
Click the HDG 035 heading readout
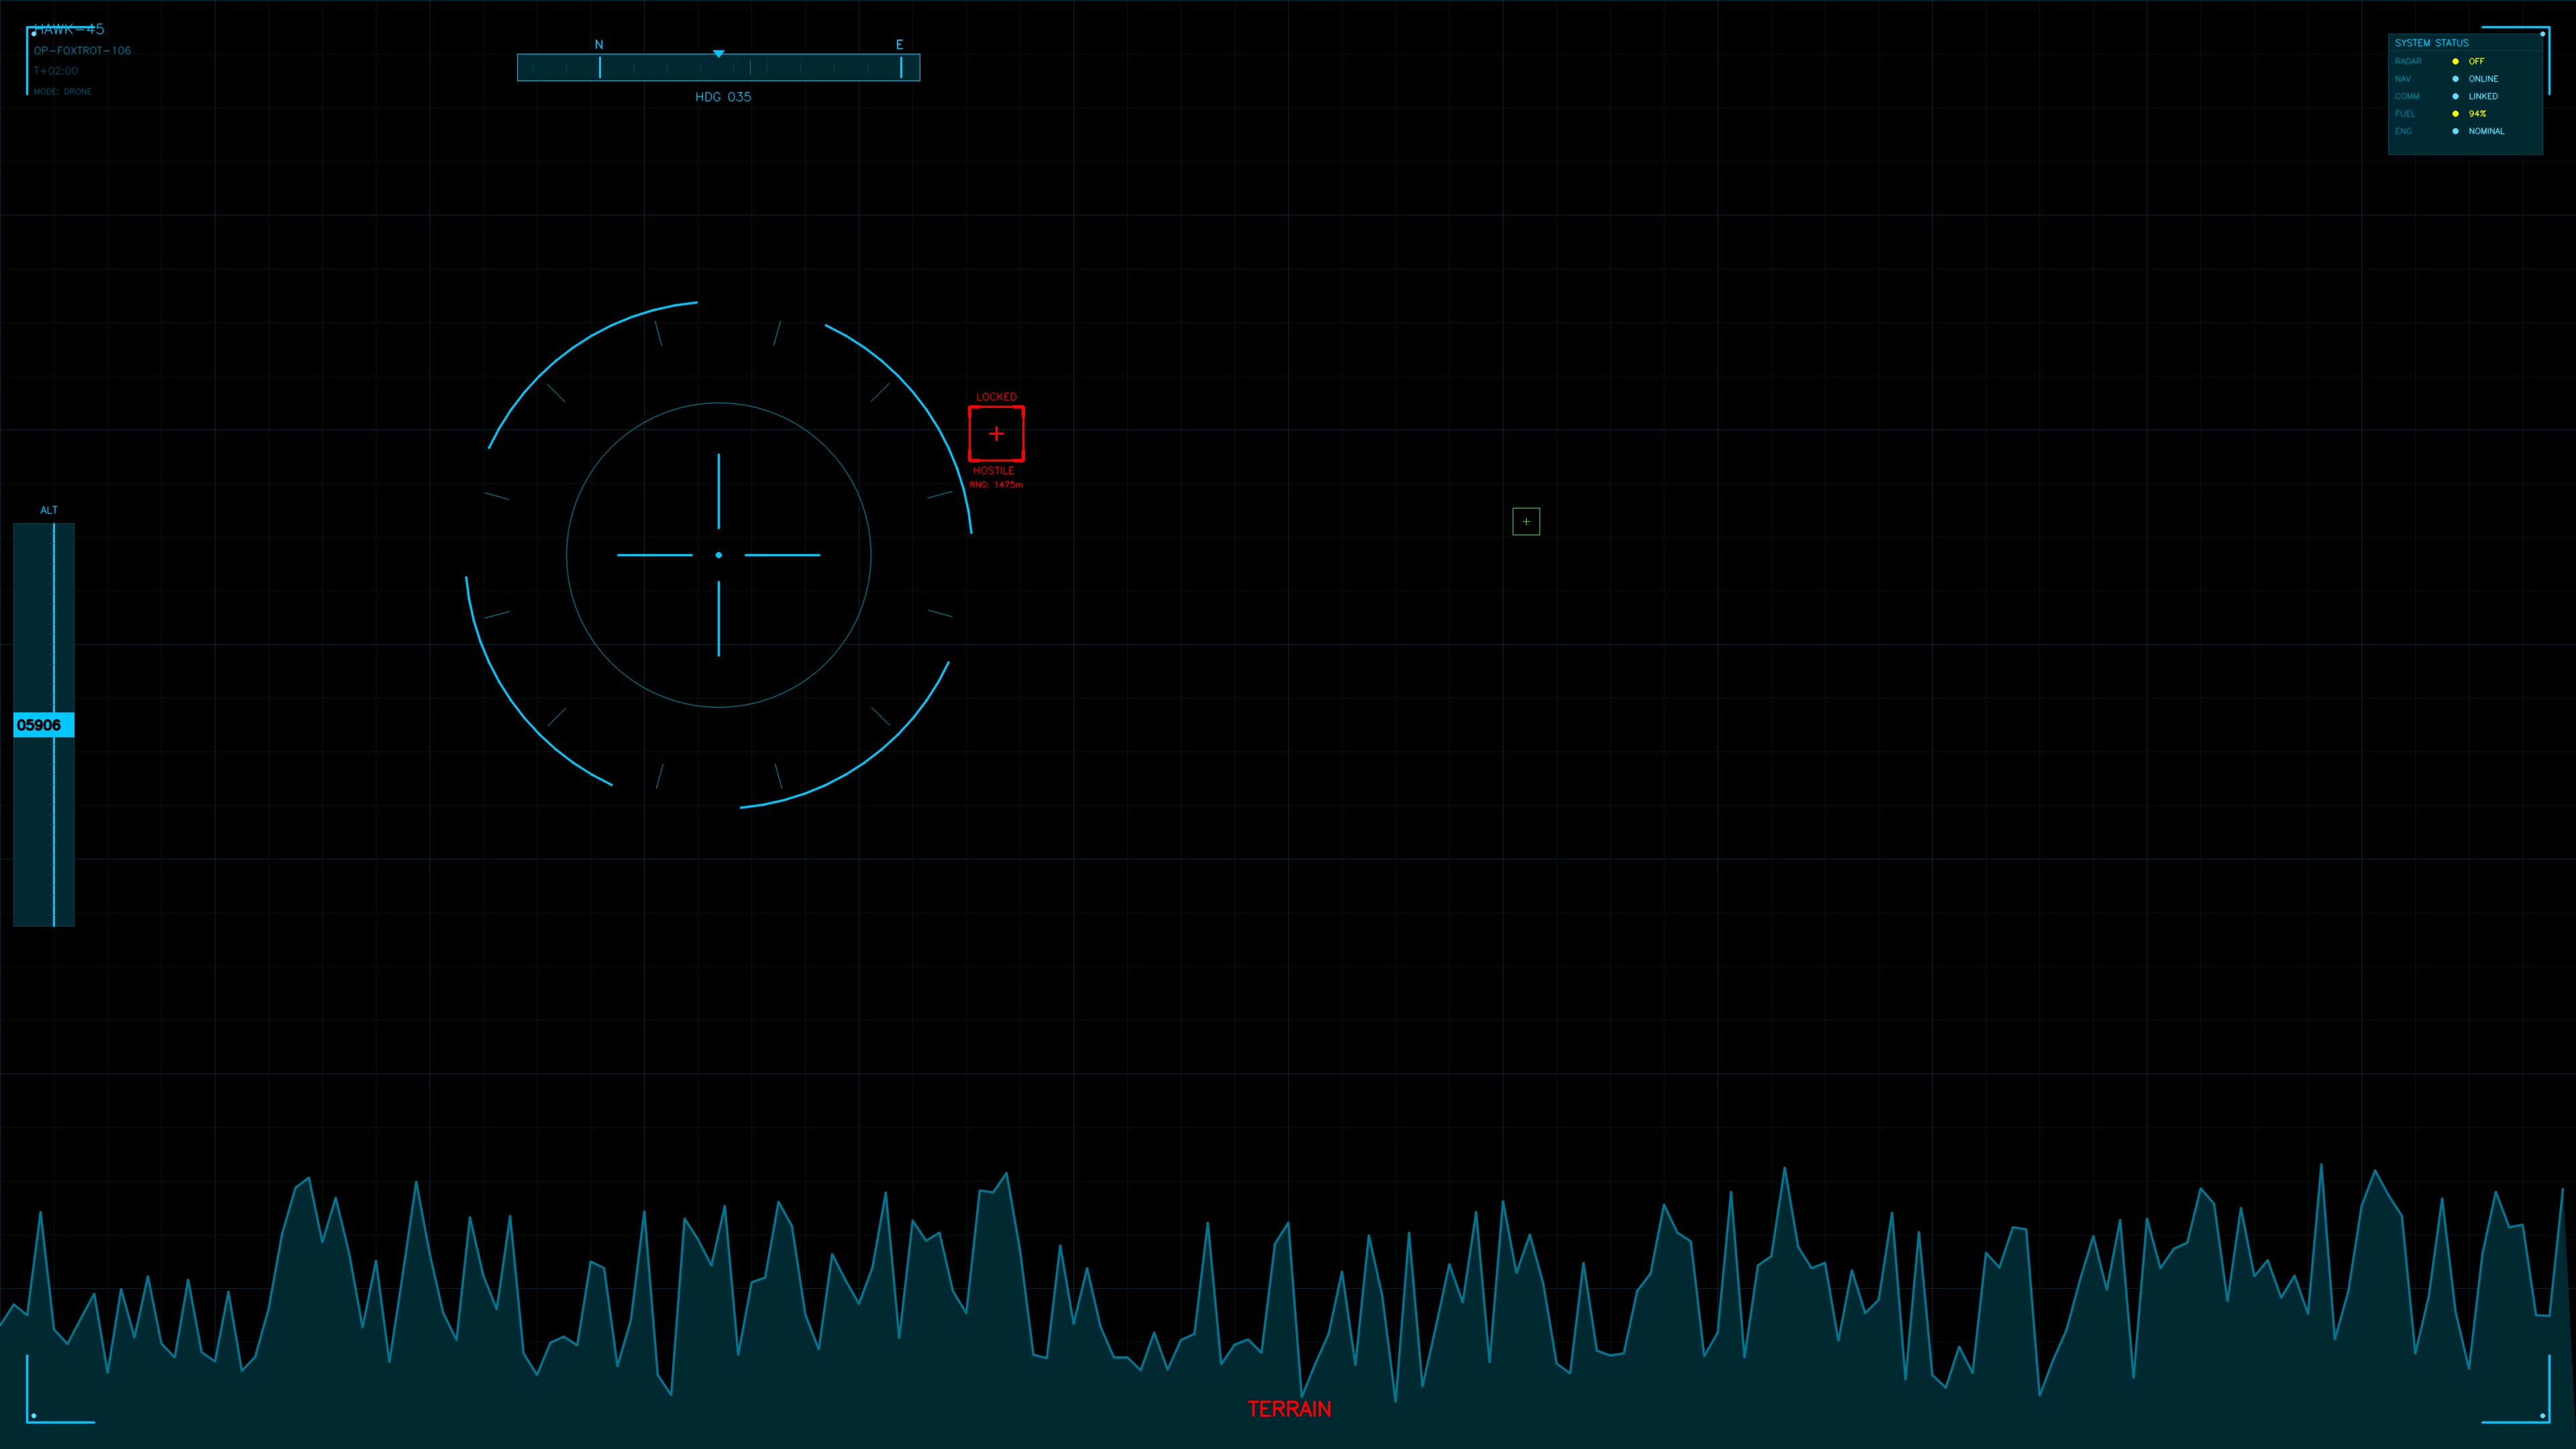pyautogui.click(x=722, y=97)
